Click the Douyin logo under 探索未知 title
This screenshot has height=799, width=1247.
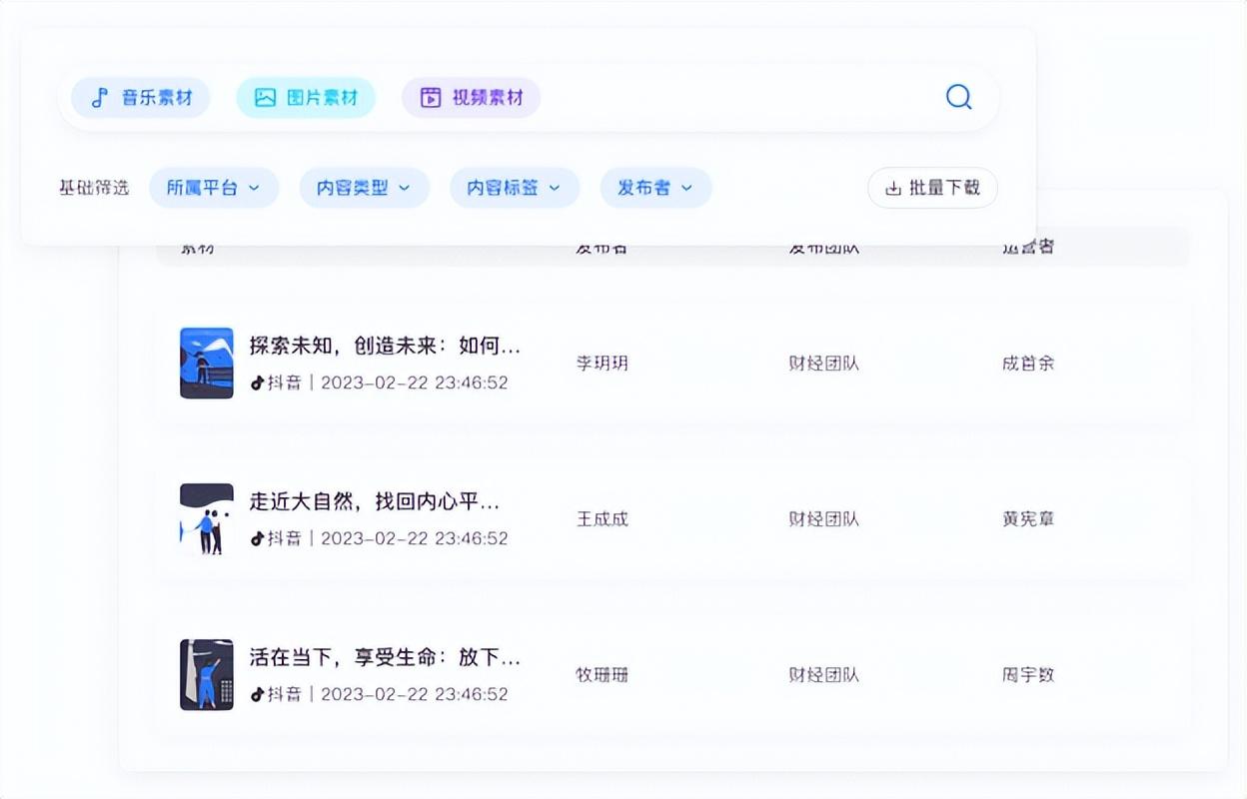[x=257, y=383]
